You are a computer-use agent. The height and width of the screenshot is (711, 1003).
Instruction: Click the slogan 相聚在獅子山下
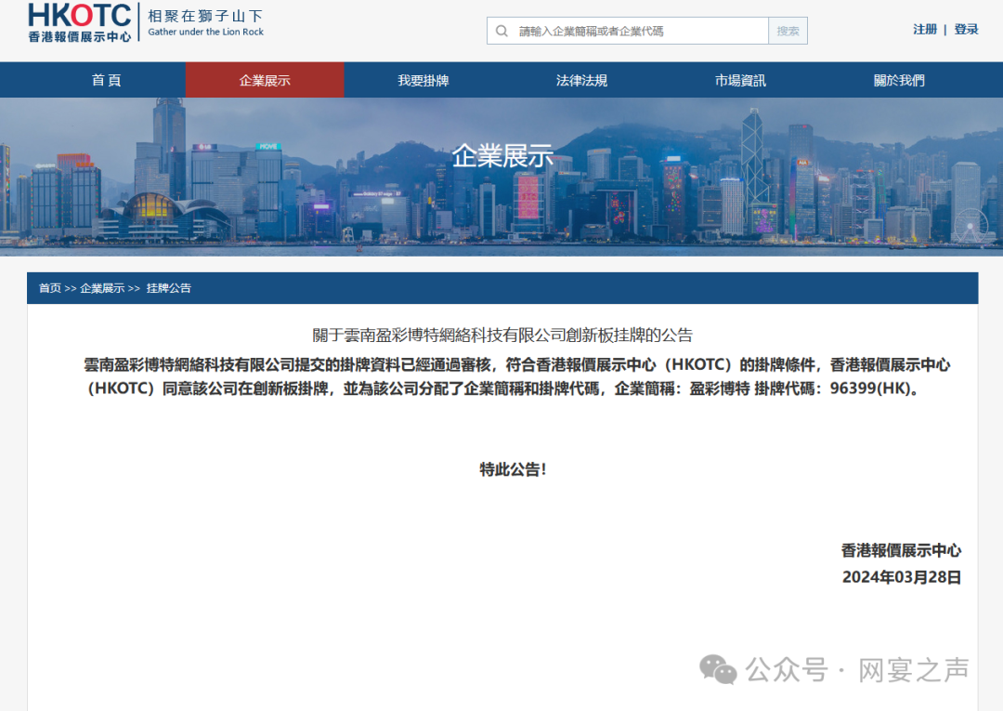point(205,16)
